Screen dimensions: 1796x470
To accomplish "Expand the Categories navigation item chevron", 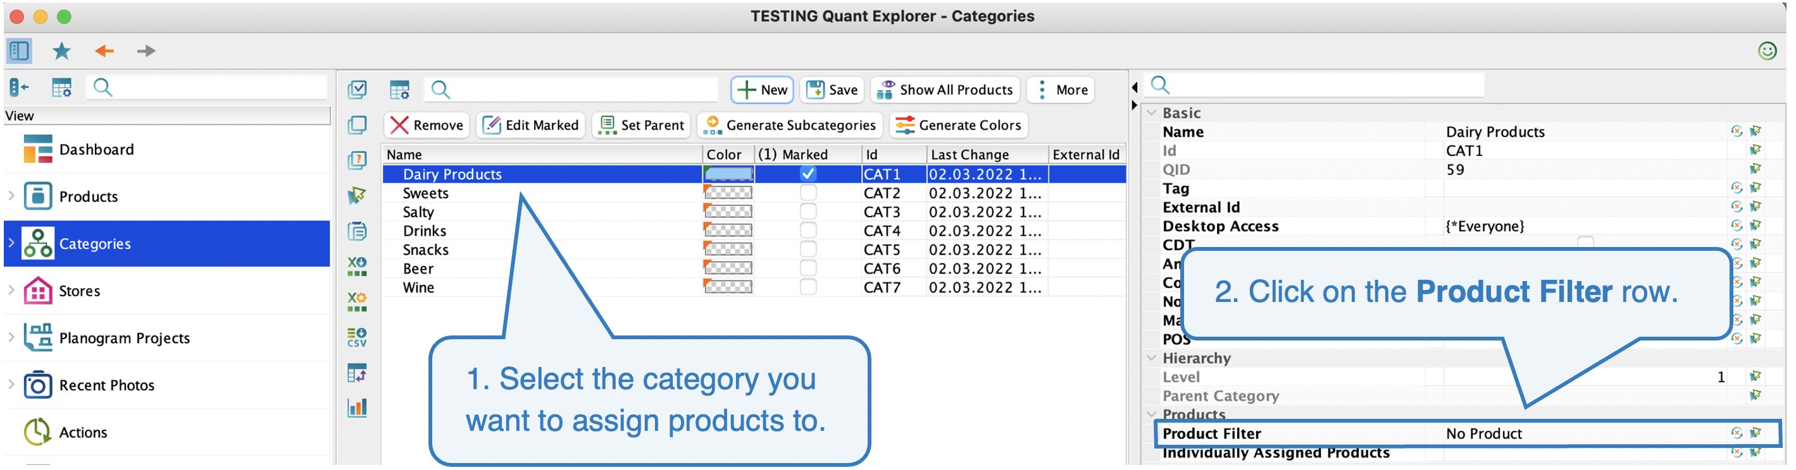I will click(x=11, y=243).
